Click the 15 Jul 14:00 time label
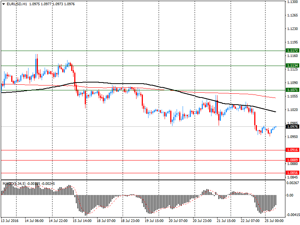The width and height of the screenshot is (300, 225). 82,221
